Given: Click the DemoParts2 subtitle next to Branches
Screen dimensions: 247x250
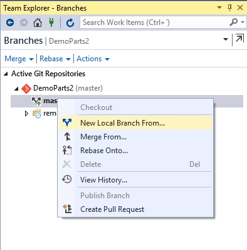Looking at the screenshot, I should coord(69,41).
